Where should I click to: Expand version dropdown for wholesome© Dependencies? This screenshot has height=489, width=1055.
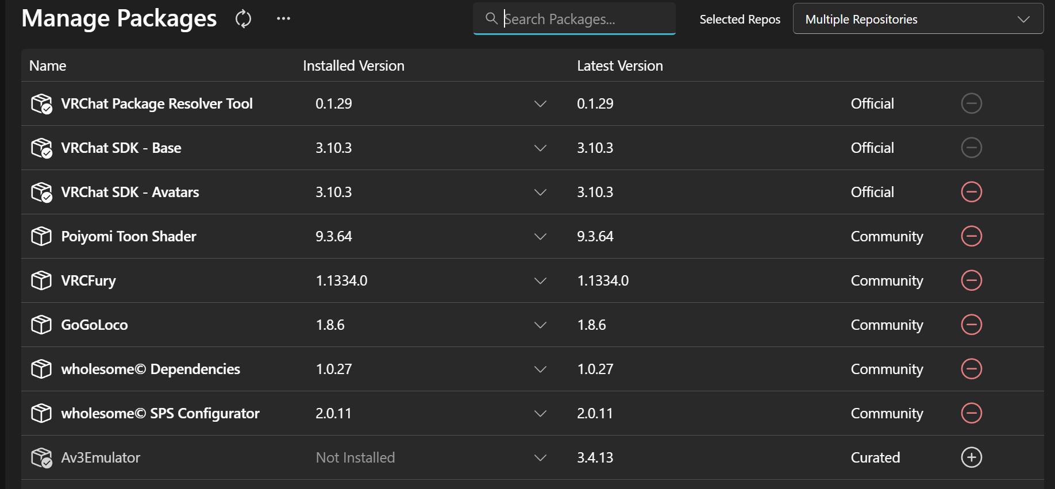click(540, 369)
